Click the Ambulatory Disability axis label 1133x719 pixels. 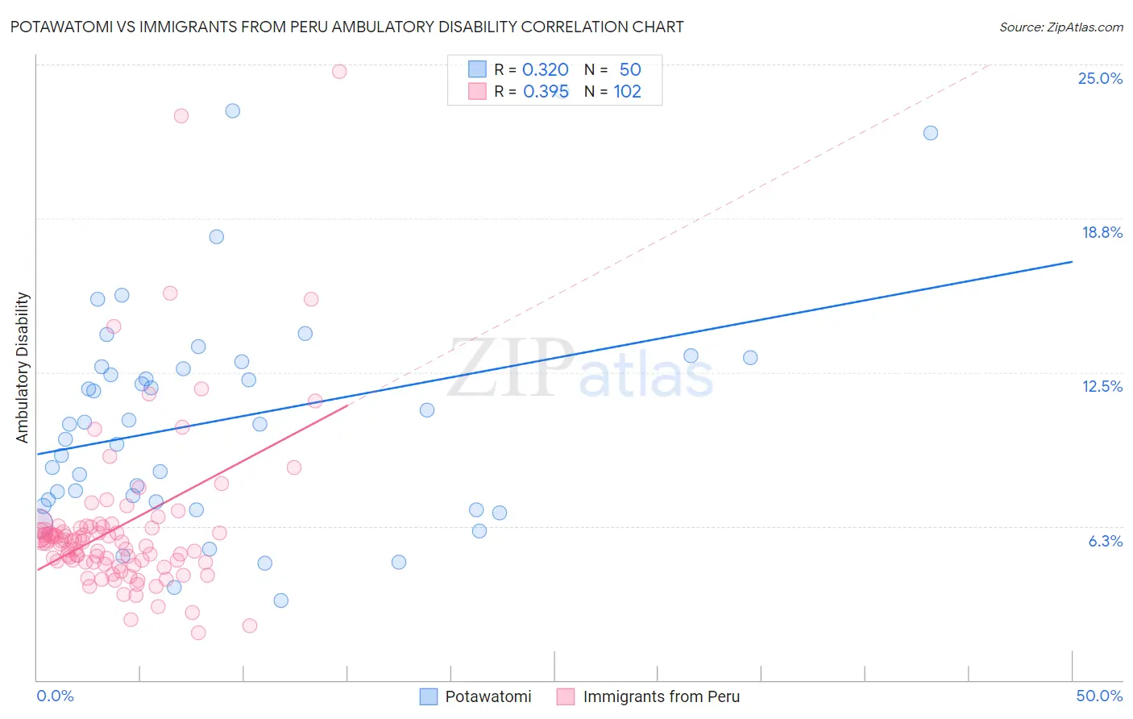(x=23, y=368)
